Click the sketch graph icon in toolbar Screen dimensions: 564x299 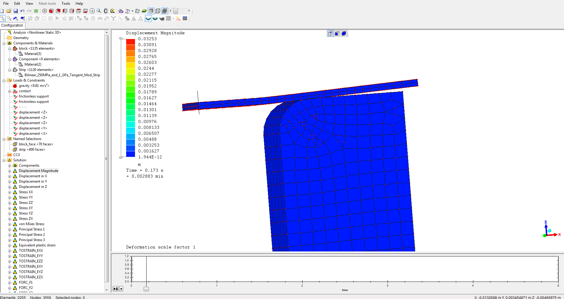137,11
